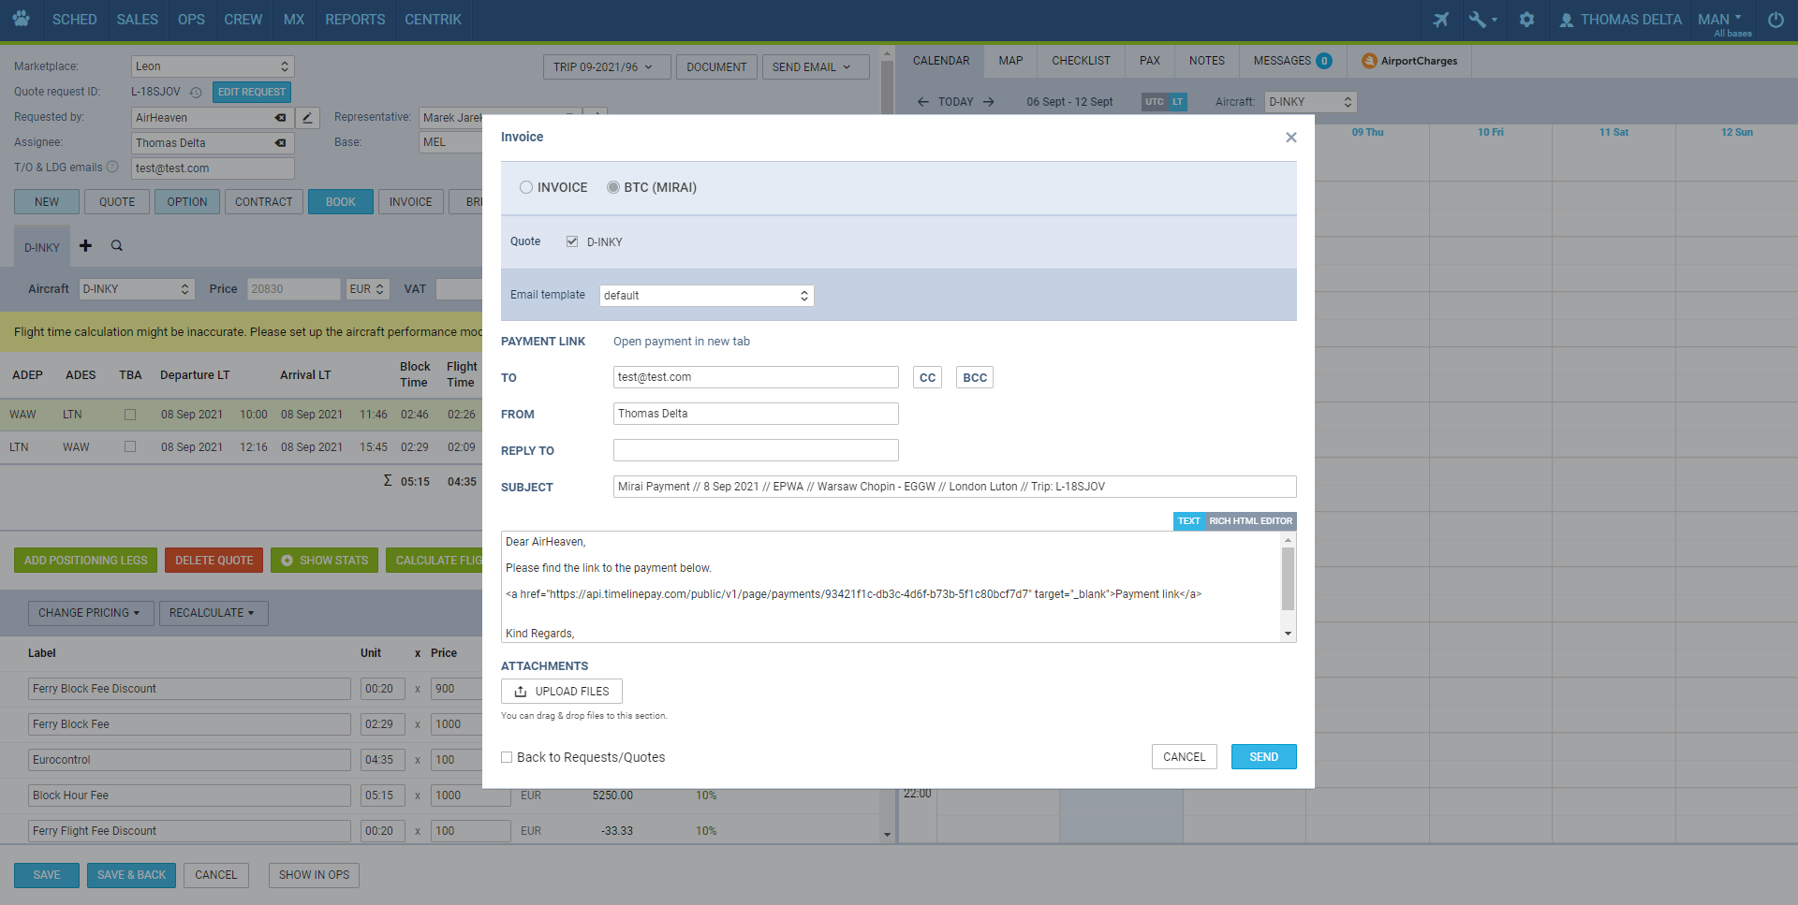Open the Email template dropdown
The width and height of the screenshot is (1798, 905).
click(x=706, y=296)
